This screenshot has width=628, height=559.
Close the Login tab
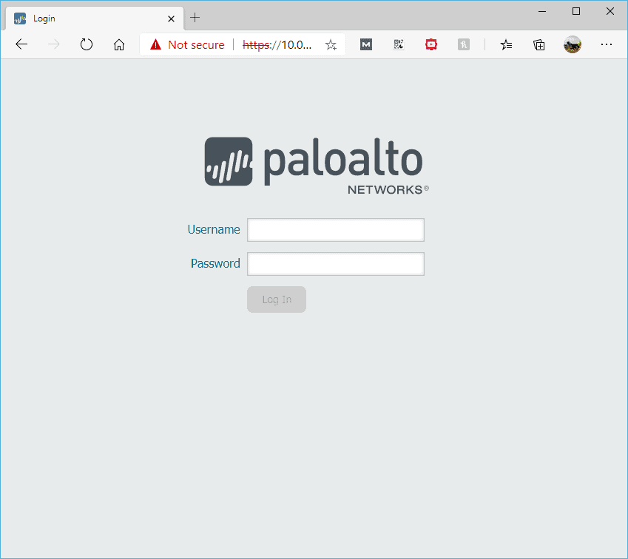171,18
